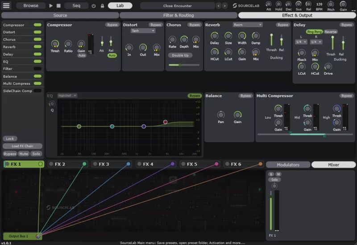Open the Mixer tab
The height and width of the screenshot is (245, 357).
click(x=333, y=165)
